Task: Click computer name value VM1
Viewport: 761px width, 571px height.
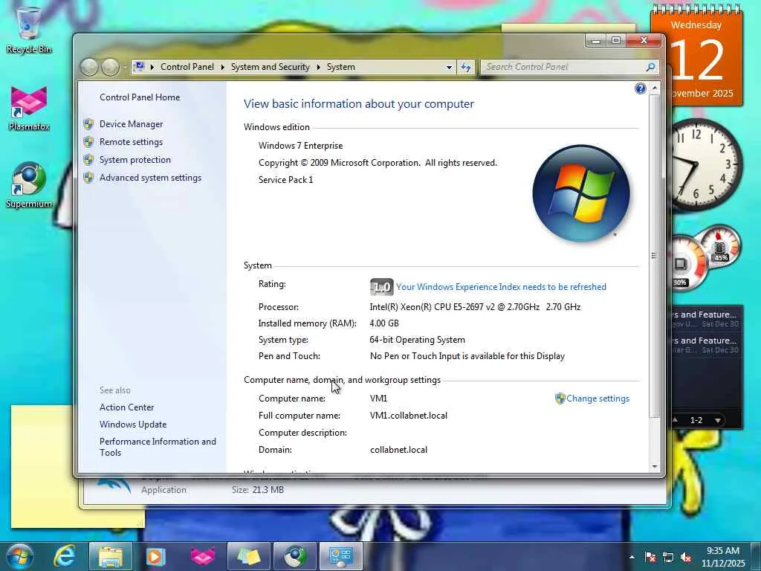Action: (x=378, y=399)
